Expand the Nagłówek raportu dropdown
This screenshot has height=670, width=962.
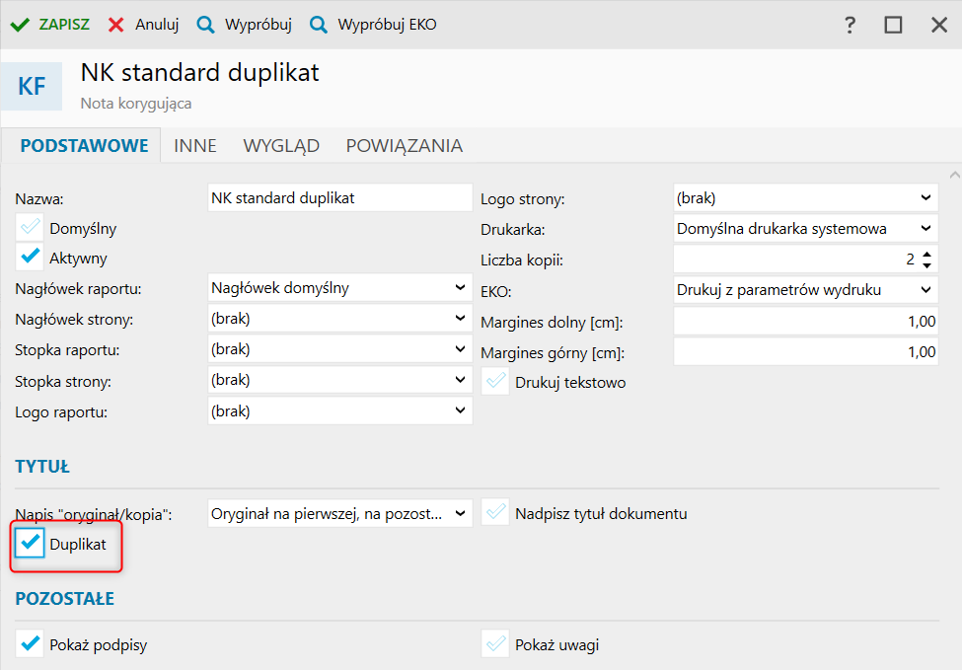pyautogui.click(x=460, y=288)
